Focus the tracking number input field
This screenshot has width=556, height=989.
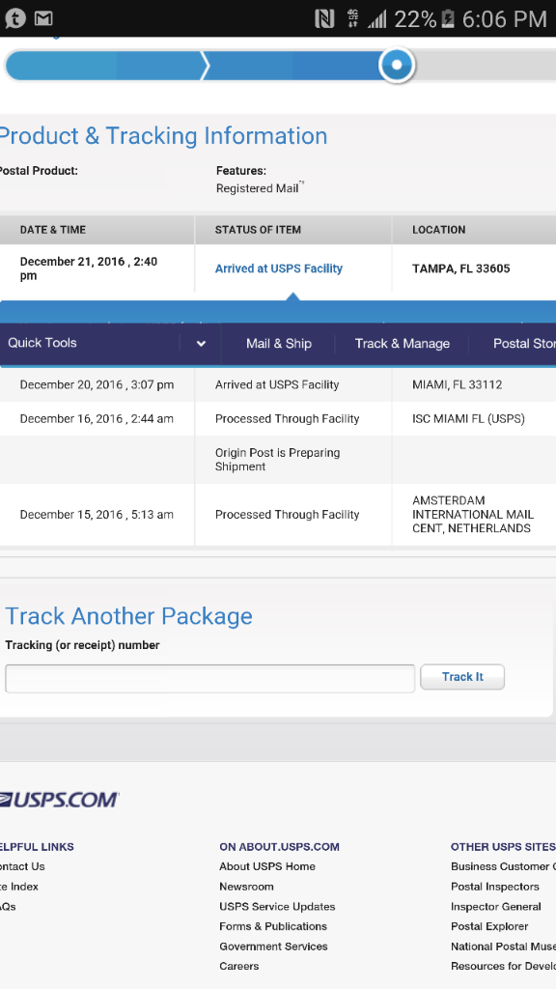(209, 679)
